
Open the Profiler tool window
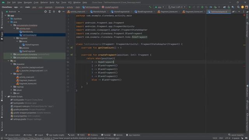(28, 135)
